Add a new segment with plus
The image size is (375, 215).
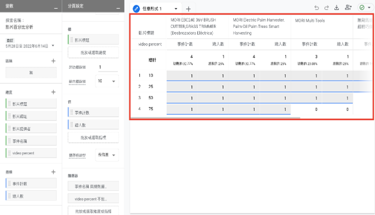53,61
